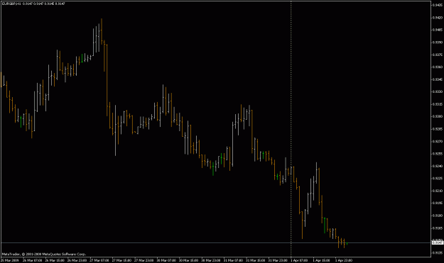The height and width of the screenshot is (263, 444).
Task: Click the 27 Mar 15:00 time axis label
Action: (x=121, y=260)
